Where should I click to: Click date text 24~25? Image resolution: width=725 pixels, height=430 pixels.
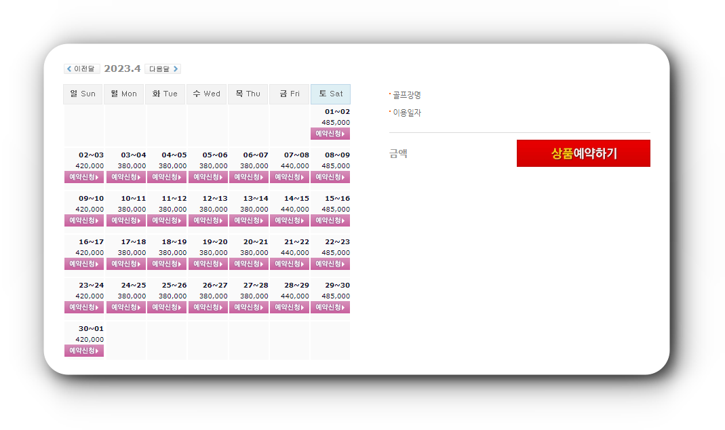tap(134, 286)
